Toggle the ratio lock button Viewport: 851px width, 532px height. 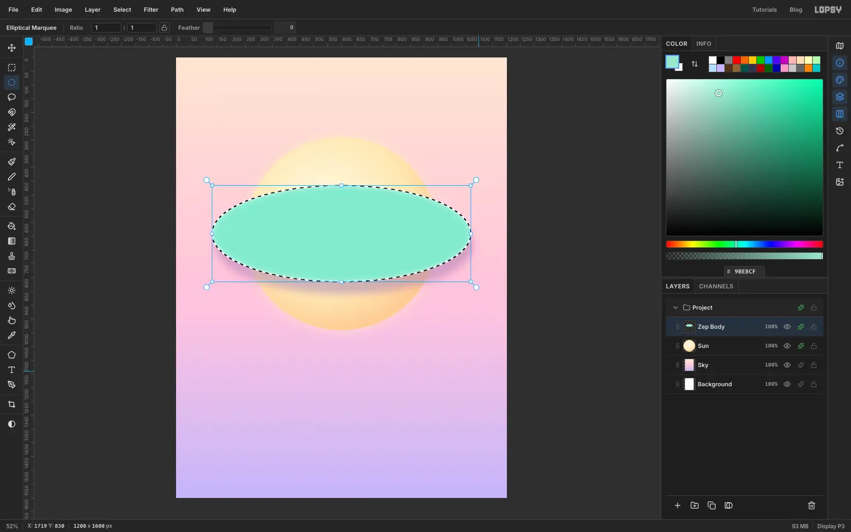[164, 28]
